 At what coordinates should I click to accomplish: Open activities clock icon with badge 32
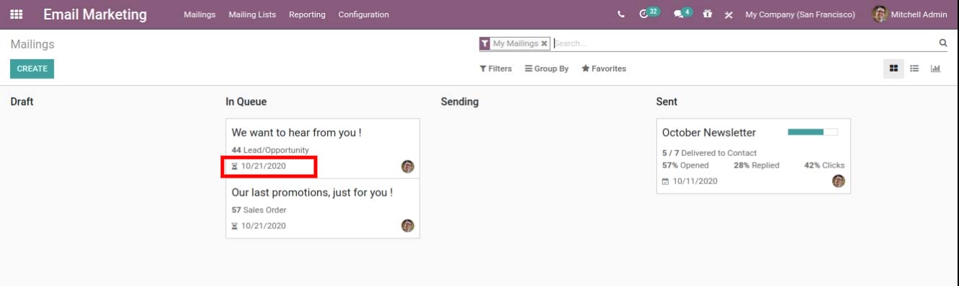tap(649, 13)
